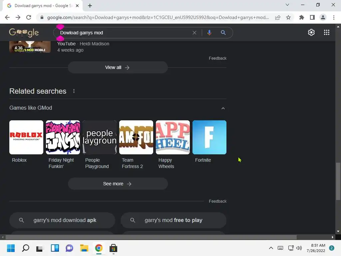
Task: Click See more related games
Action: coord(118,184)
